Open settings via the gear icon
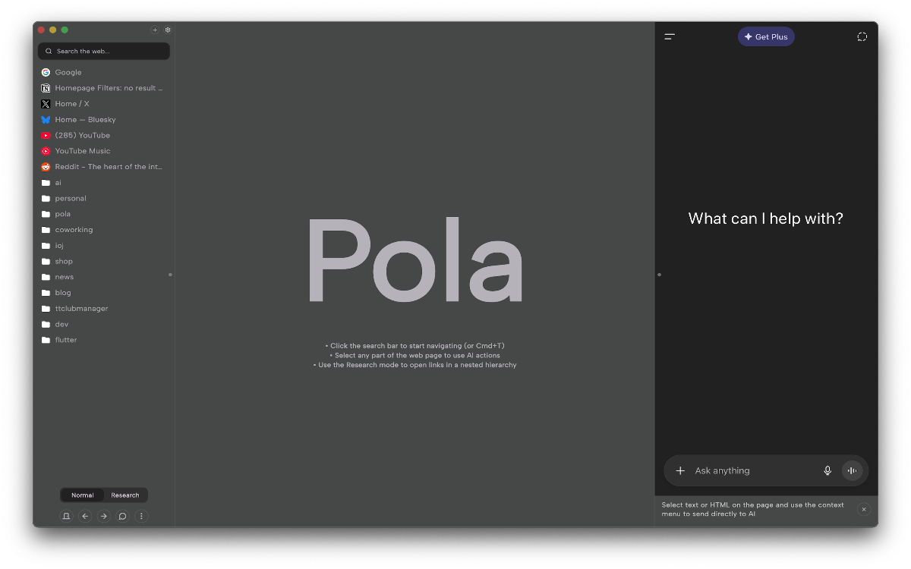Viewport: 911px width, 569px height. (168, 30)
